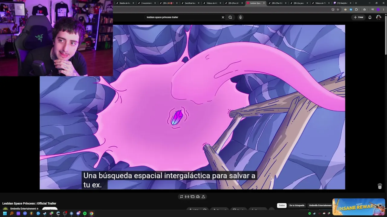Open Windows taskbar search
This screenshot has height=217, width=387.
point(11,213)
